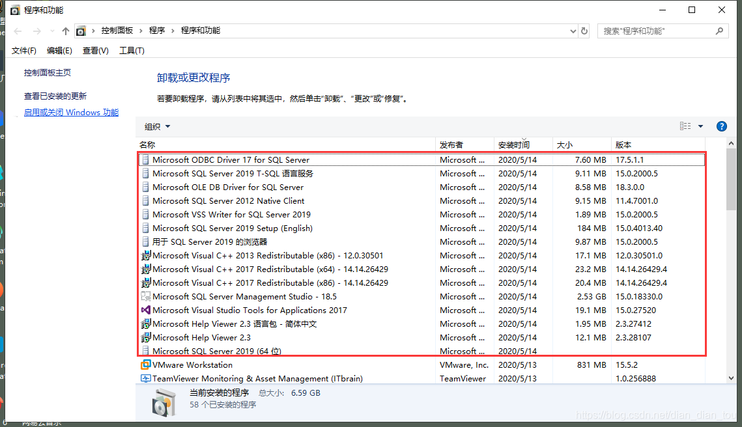The image size is (742, 427).
Task: Click the blue help icon
Action: (x=721, y=126)
